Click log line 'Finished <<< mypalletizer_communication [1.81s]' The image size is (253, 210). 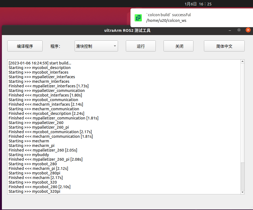54,118
